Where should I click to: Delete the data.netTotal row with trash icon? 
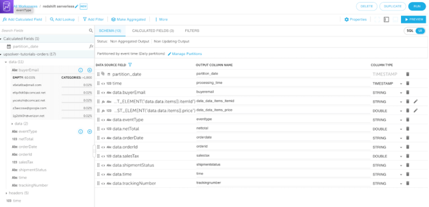tap(407, 128)
